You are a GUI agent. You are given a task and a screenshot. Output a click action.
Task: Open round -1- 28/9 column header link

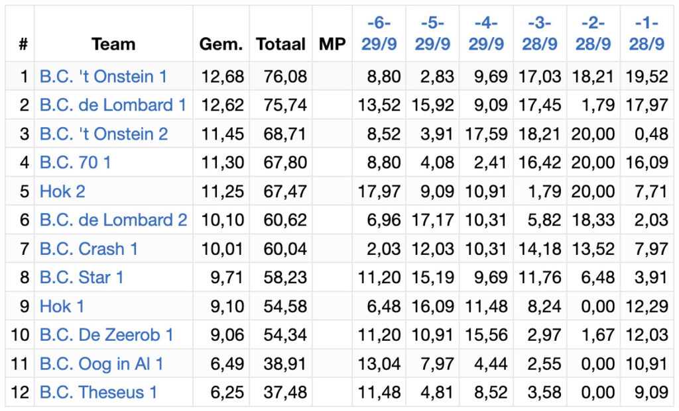pyautogui.click(x=647, y=33)
